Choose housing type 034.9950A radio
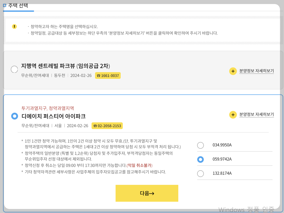This screenshot has width=284, height=213. (x=201, y=145)
